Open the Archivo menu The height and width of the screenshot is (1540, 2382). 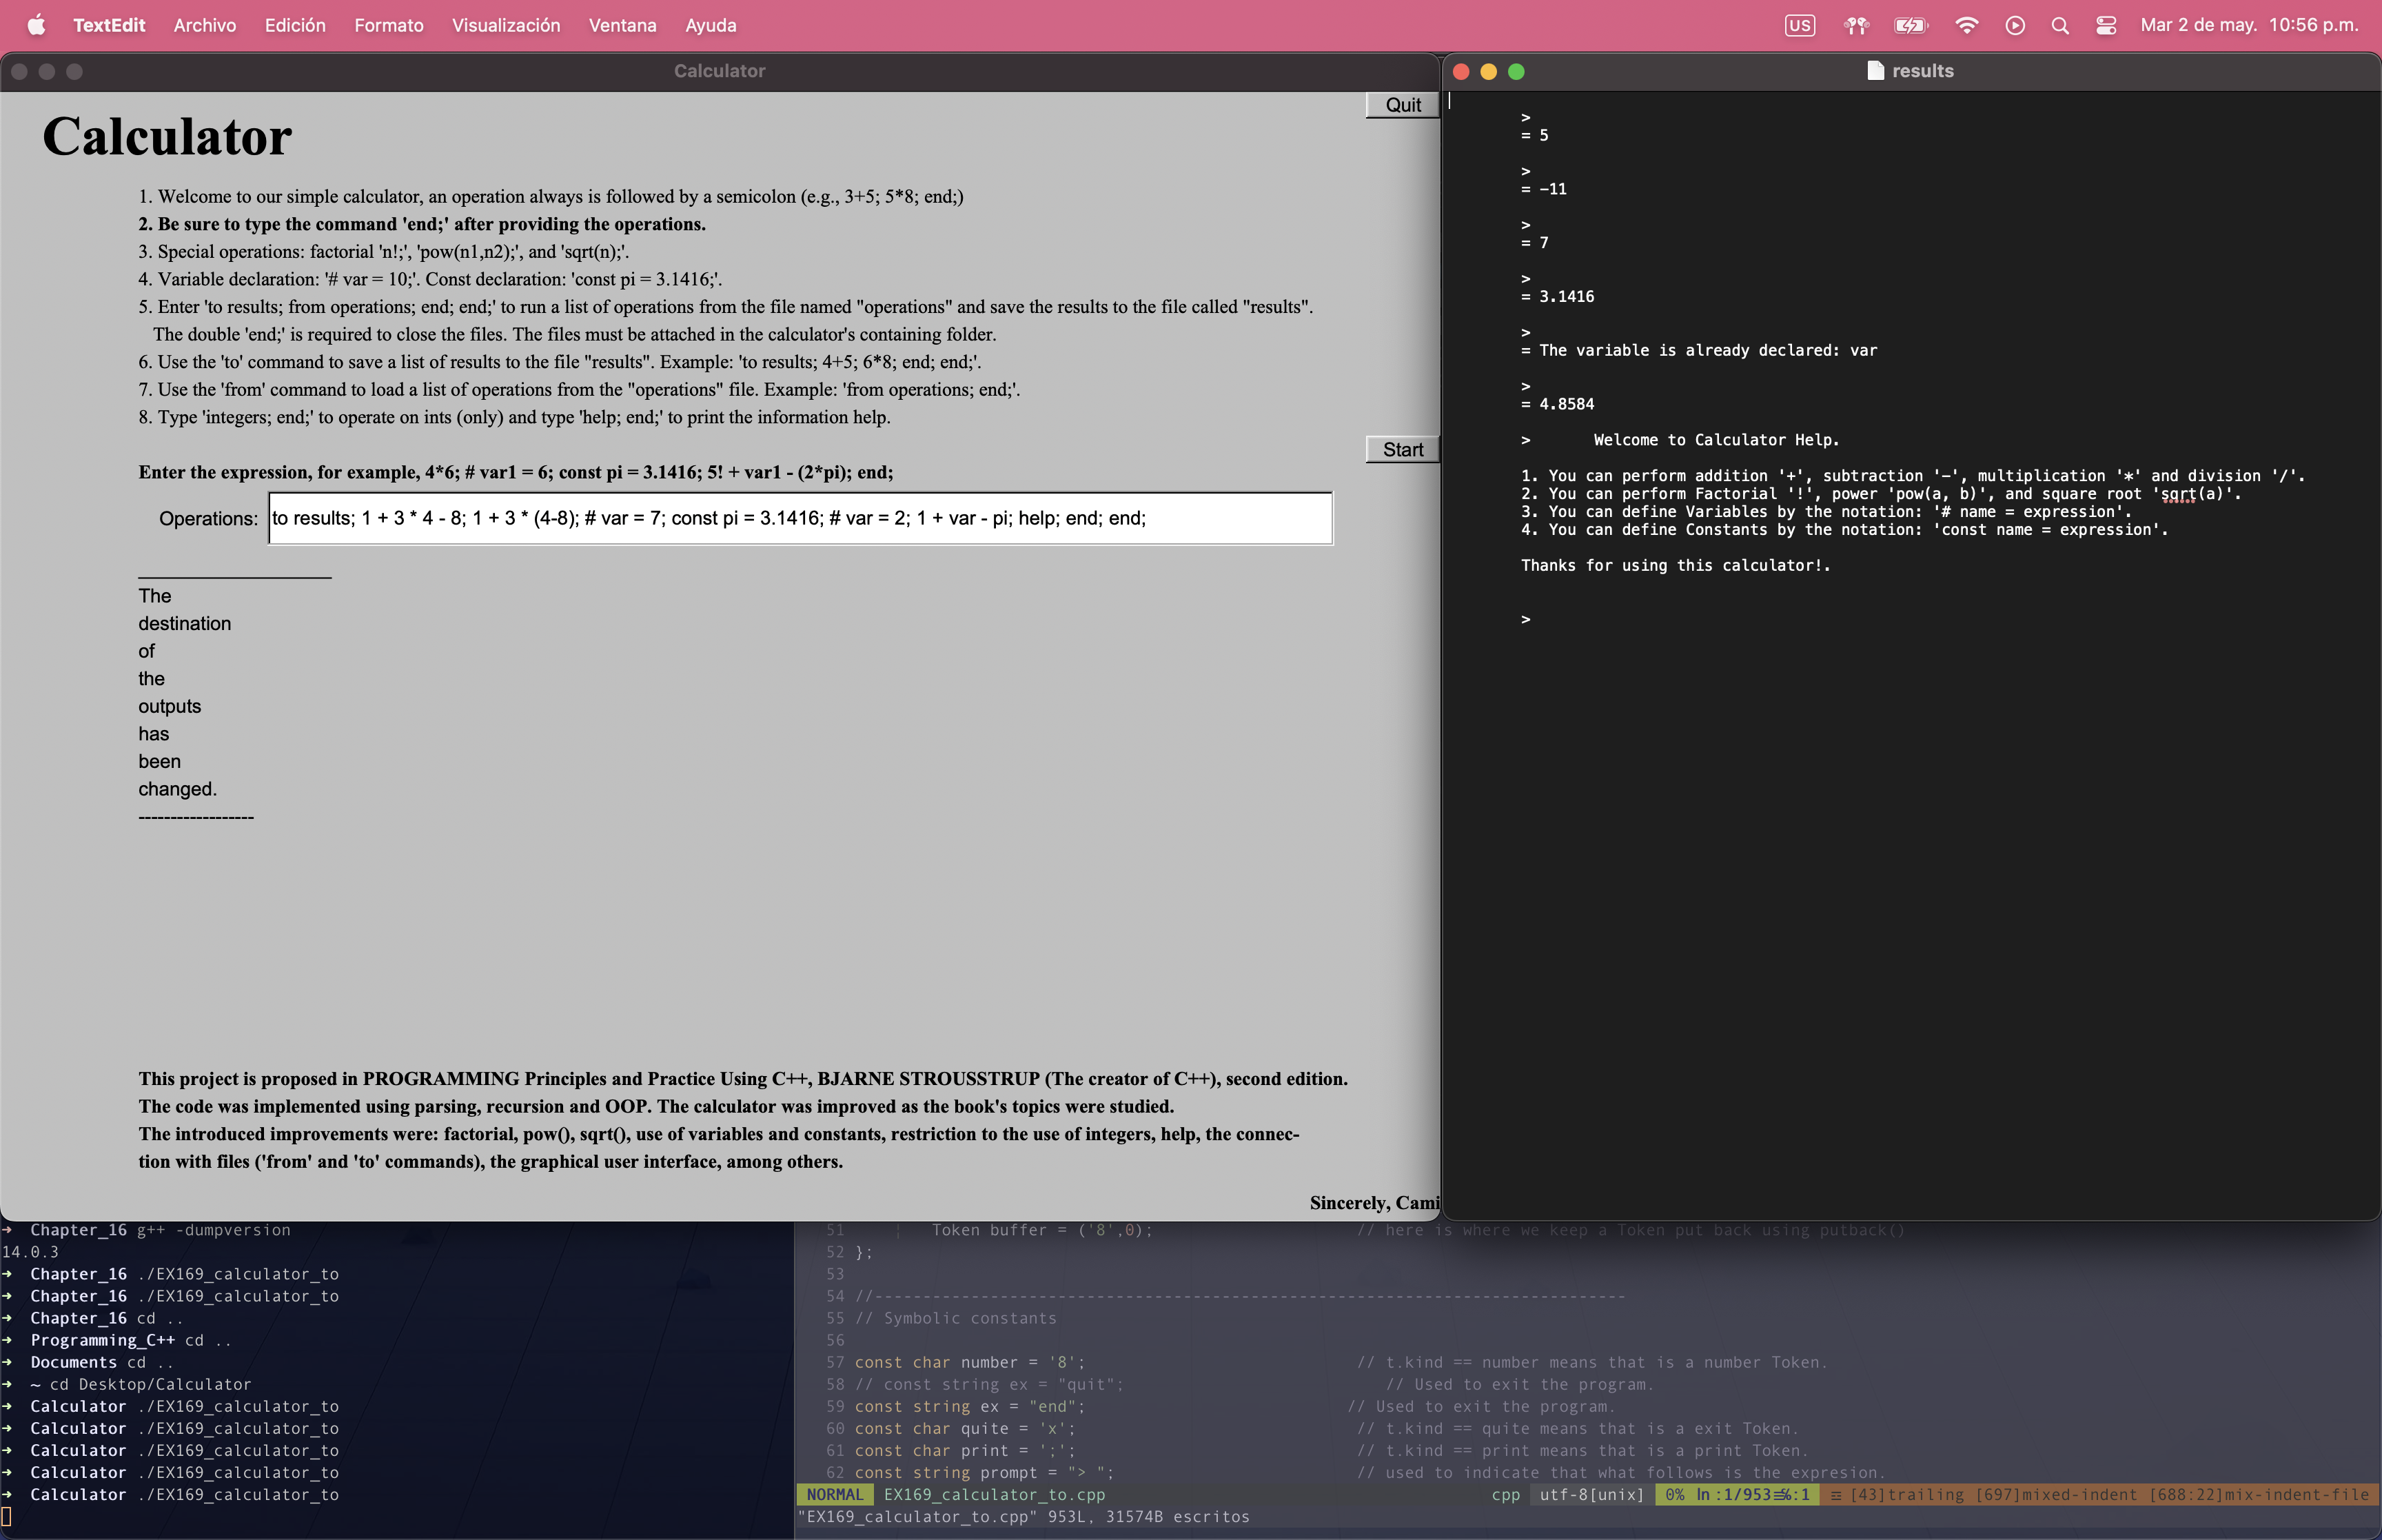[x=205, y=25]
